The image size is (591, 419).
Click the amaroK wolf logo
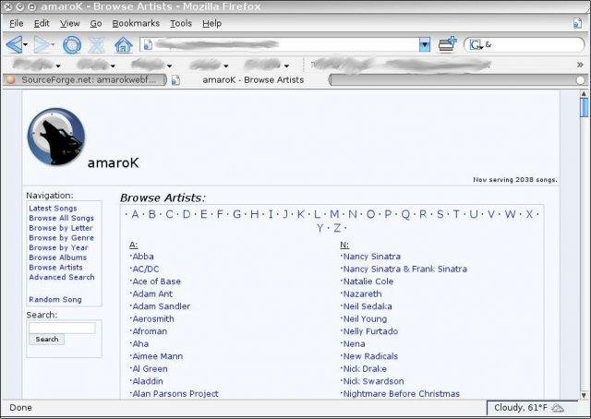55,137
